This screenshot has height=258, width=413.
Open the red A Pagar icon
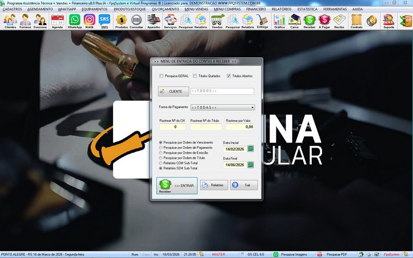click(x=324, y=21)
